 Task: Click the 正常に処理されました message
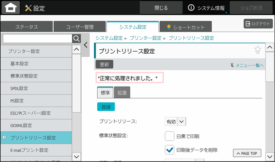click(130, 78)
